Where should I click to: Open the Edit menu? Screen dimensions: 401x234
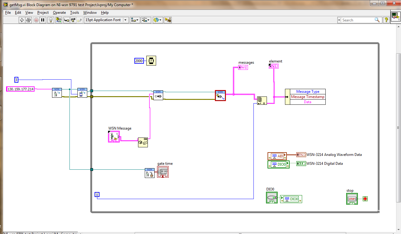pos(18,13)
